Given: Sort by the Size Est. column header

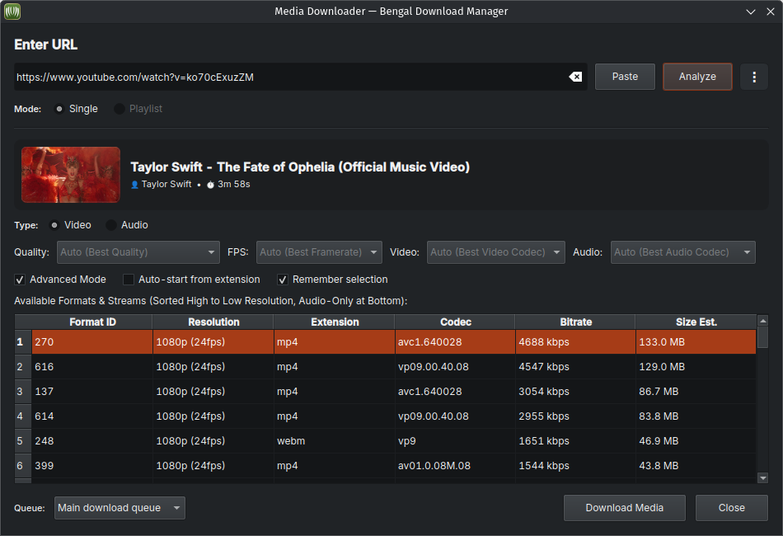Looking at the screenshot, I should pyautogui.click(x=696, y=322).
